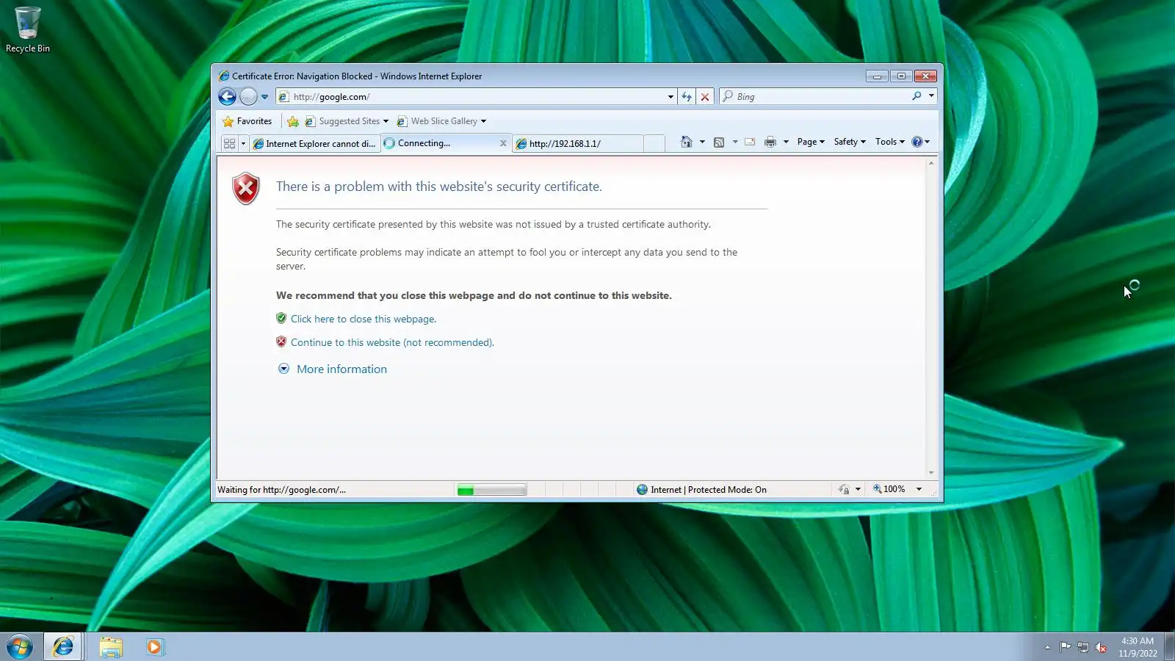1175x661 pixels.
Task: Open the Recent Pages dropdown arrow
Action: pyautogui.click(x=264, y=97)
